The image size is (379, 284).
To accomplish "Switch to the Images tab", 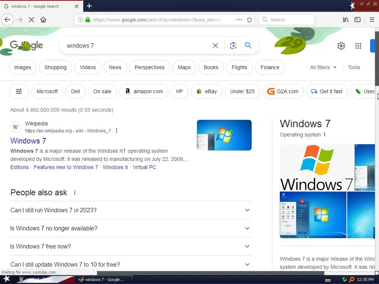I will coord(23,67).
